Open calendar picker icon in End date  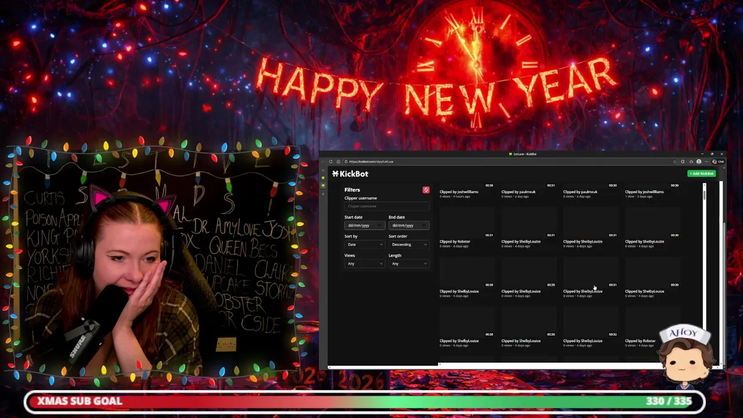(424, 225)
